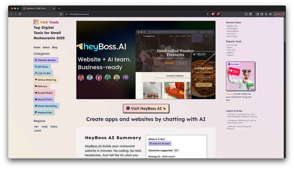Open Potion under Popular Tools
The width and height of the screenshot is (294, 169).
coord(230,47)
